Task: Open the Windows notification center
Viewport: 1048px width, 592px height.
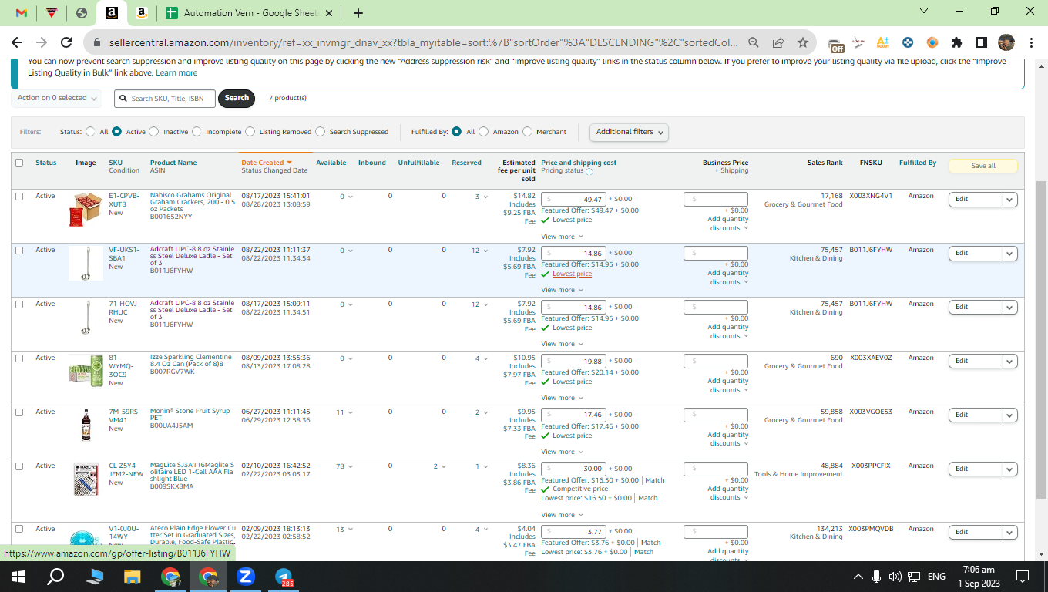Action: [x=1023, y=576]
